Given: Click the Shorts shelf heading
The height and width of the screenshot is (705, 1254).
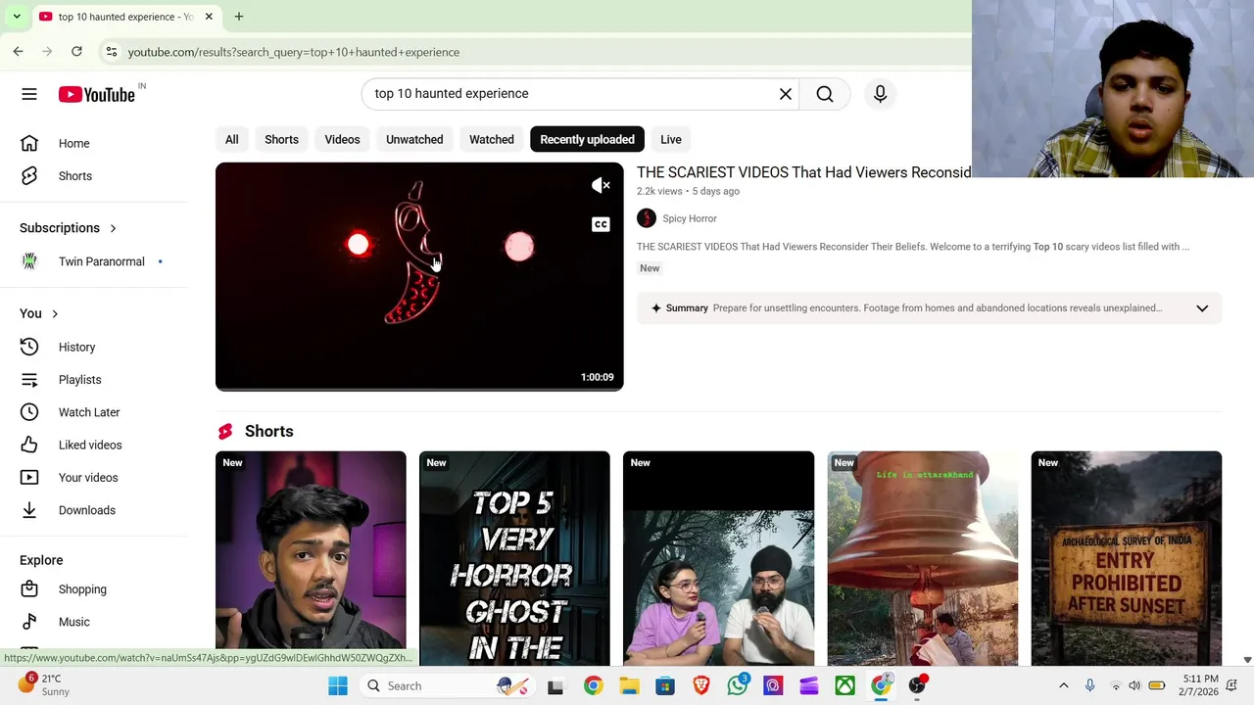Looking at the screenshot, I should click(x=268, y=431).
